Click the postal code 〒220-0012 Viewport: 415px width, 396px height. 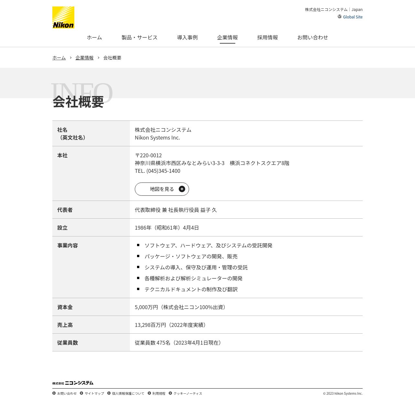(148, 155)
